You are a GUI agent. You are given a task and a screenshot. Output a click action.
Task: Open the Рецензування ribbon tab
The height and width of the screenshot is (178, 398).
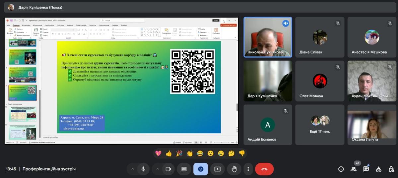click(x=103, y=25)
